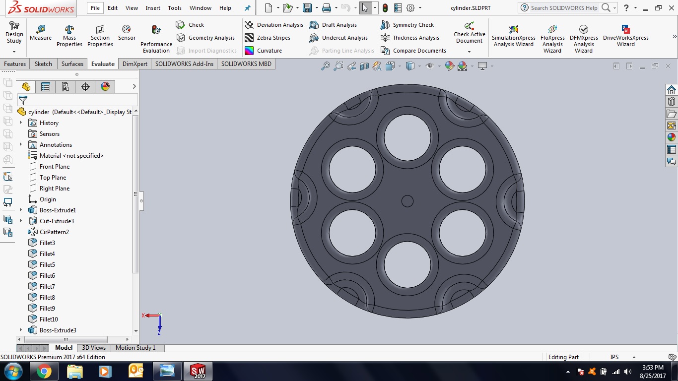
Task: Toggle Curvature display
Action: click(264, 51)
